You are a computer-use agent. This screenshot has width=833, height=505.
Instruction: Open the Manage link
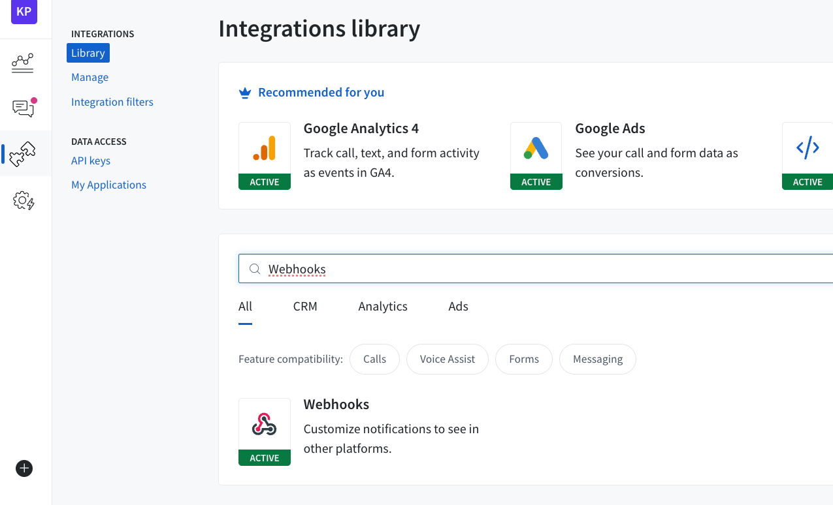tap(90, 77)
